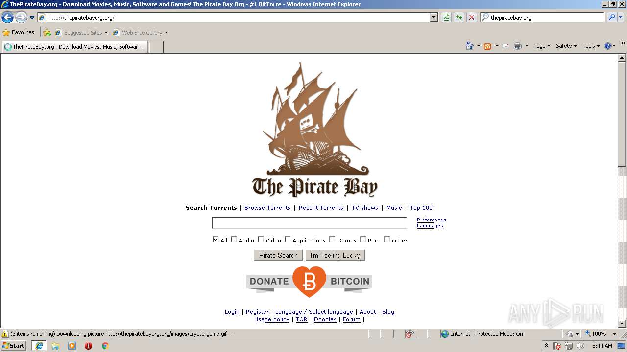The image size is (627, 352).
Task: Open the Login link
Action: pos(232,312)
